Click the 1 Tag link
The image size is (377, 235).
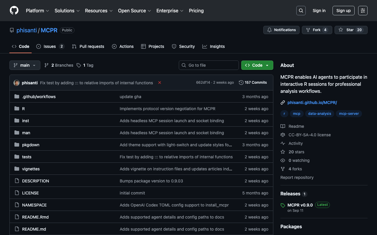point(85,65)
